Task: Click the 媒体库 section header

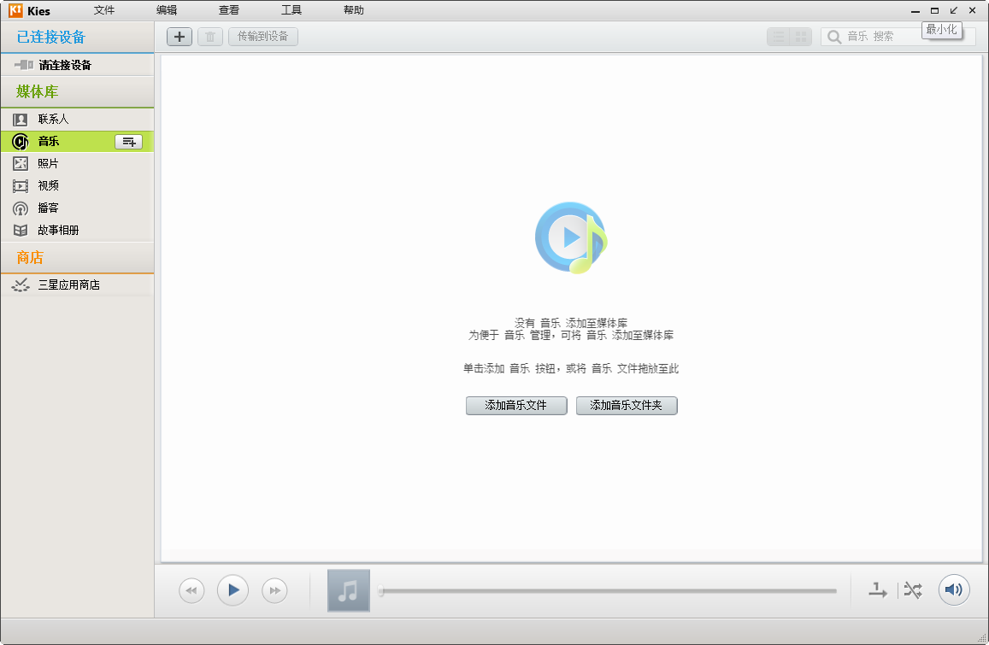Action: pyautogui.click(x=78, y=92)
